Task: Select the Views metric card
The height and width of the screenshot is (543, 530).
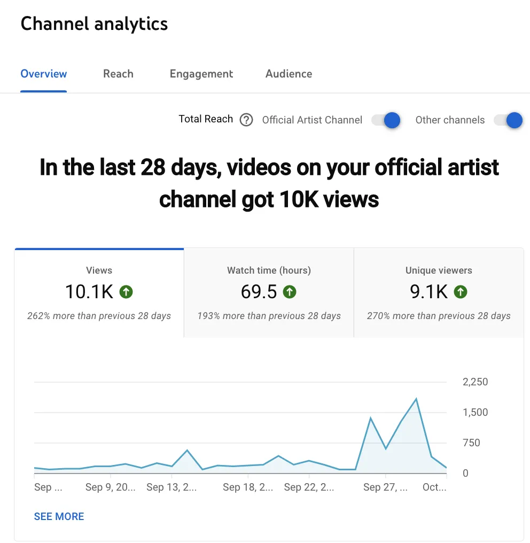Action: click(99, 293)
